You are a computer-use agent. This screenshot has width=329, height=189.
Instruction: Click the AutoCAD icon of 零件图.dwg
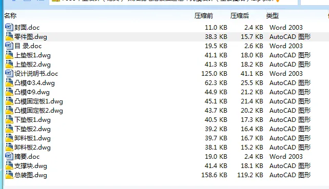click(x=9, y=37)
